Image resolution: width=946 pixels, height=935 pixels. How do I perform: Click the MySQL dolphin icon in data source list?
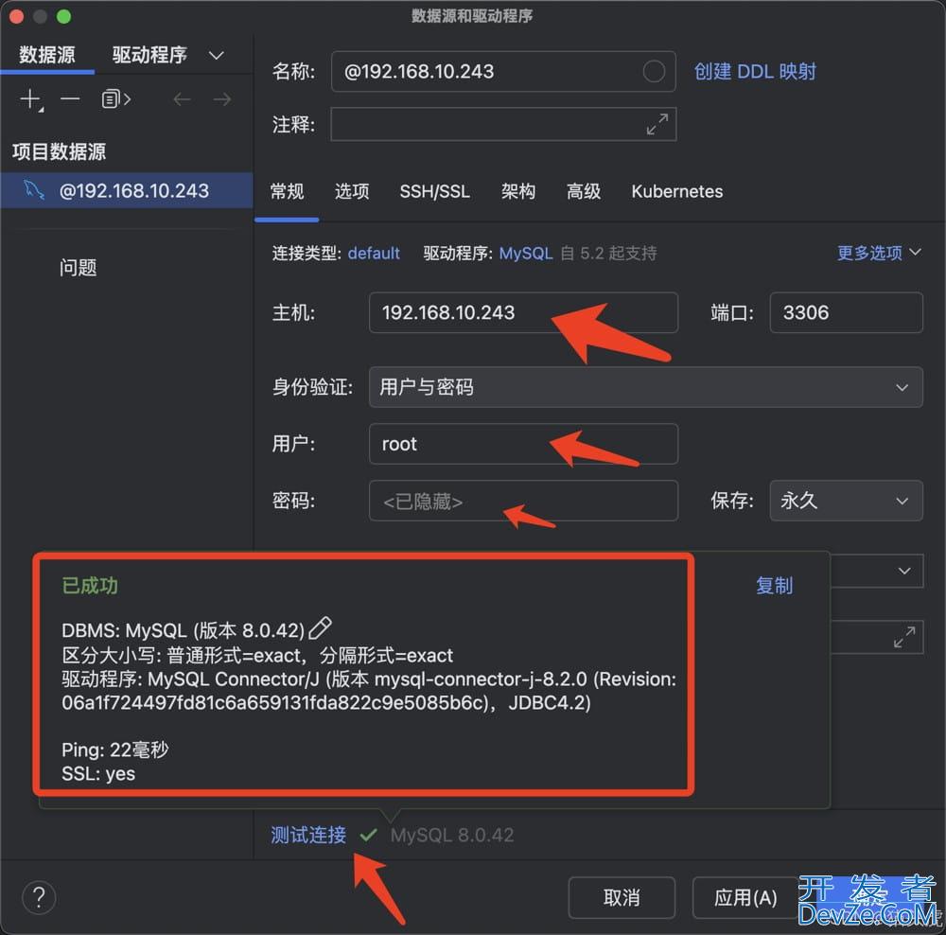click(34, 190)
